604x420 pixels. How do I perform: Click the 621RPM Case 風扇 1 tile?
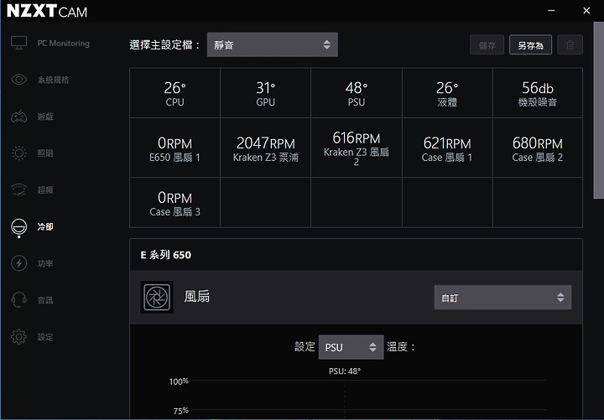coord(447,148)
